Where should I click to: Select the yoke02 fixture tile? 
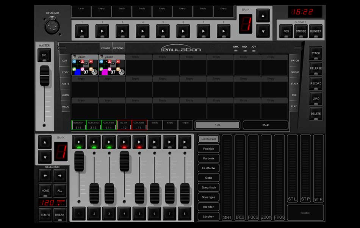tap(112, 65)
